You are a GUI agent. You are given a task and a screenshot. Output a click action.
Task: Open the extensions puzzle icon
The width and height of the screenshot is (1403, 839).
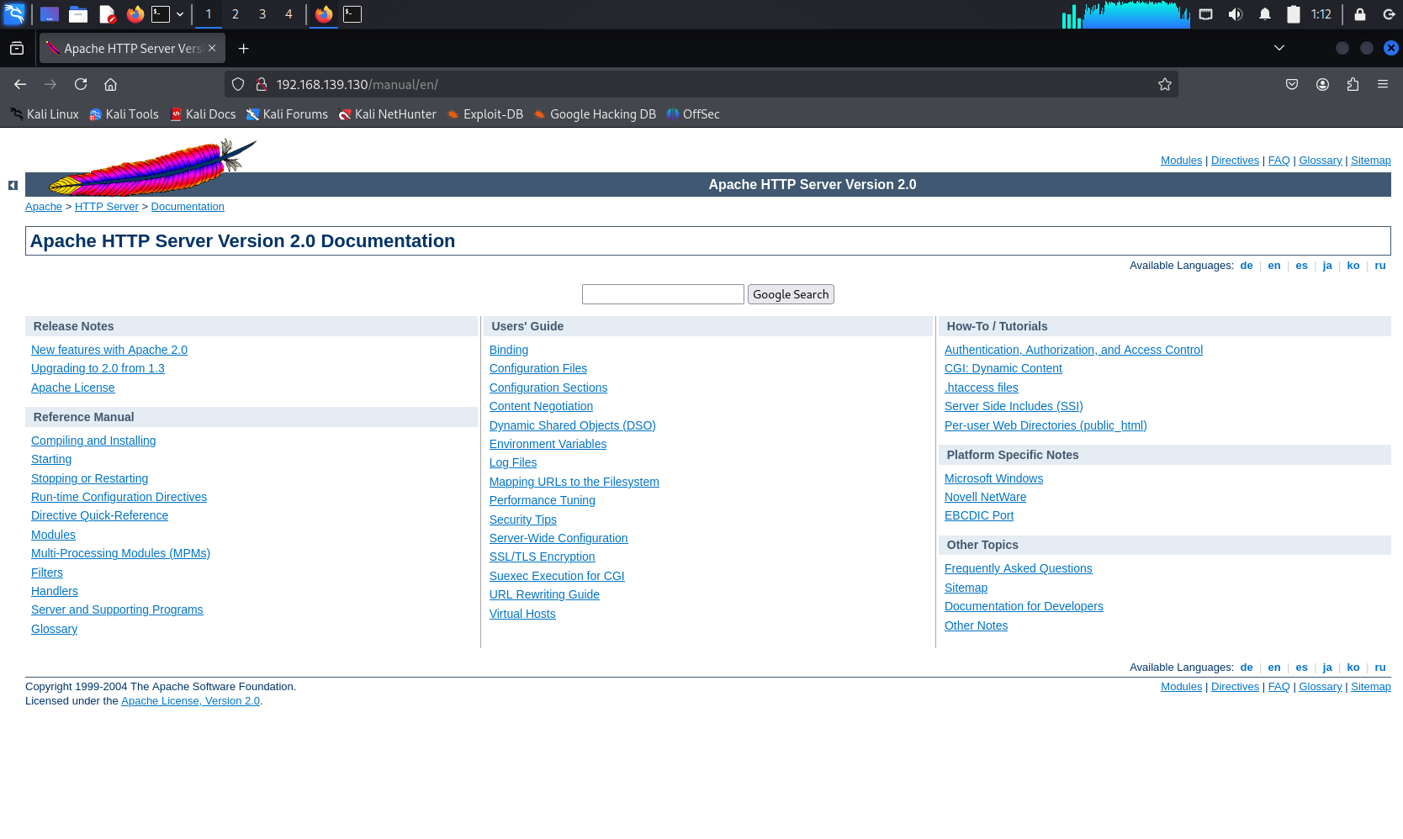[x=1353, y=84]
